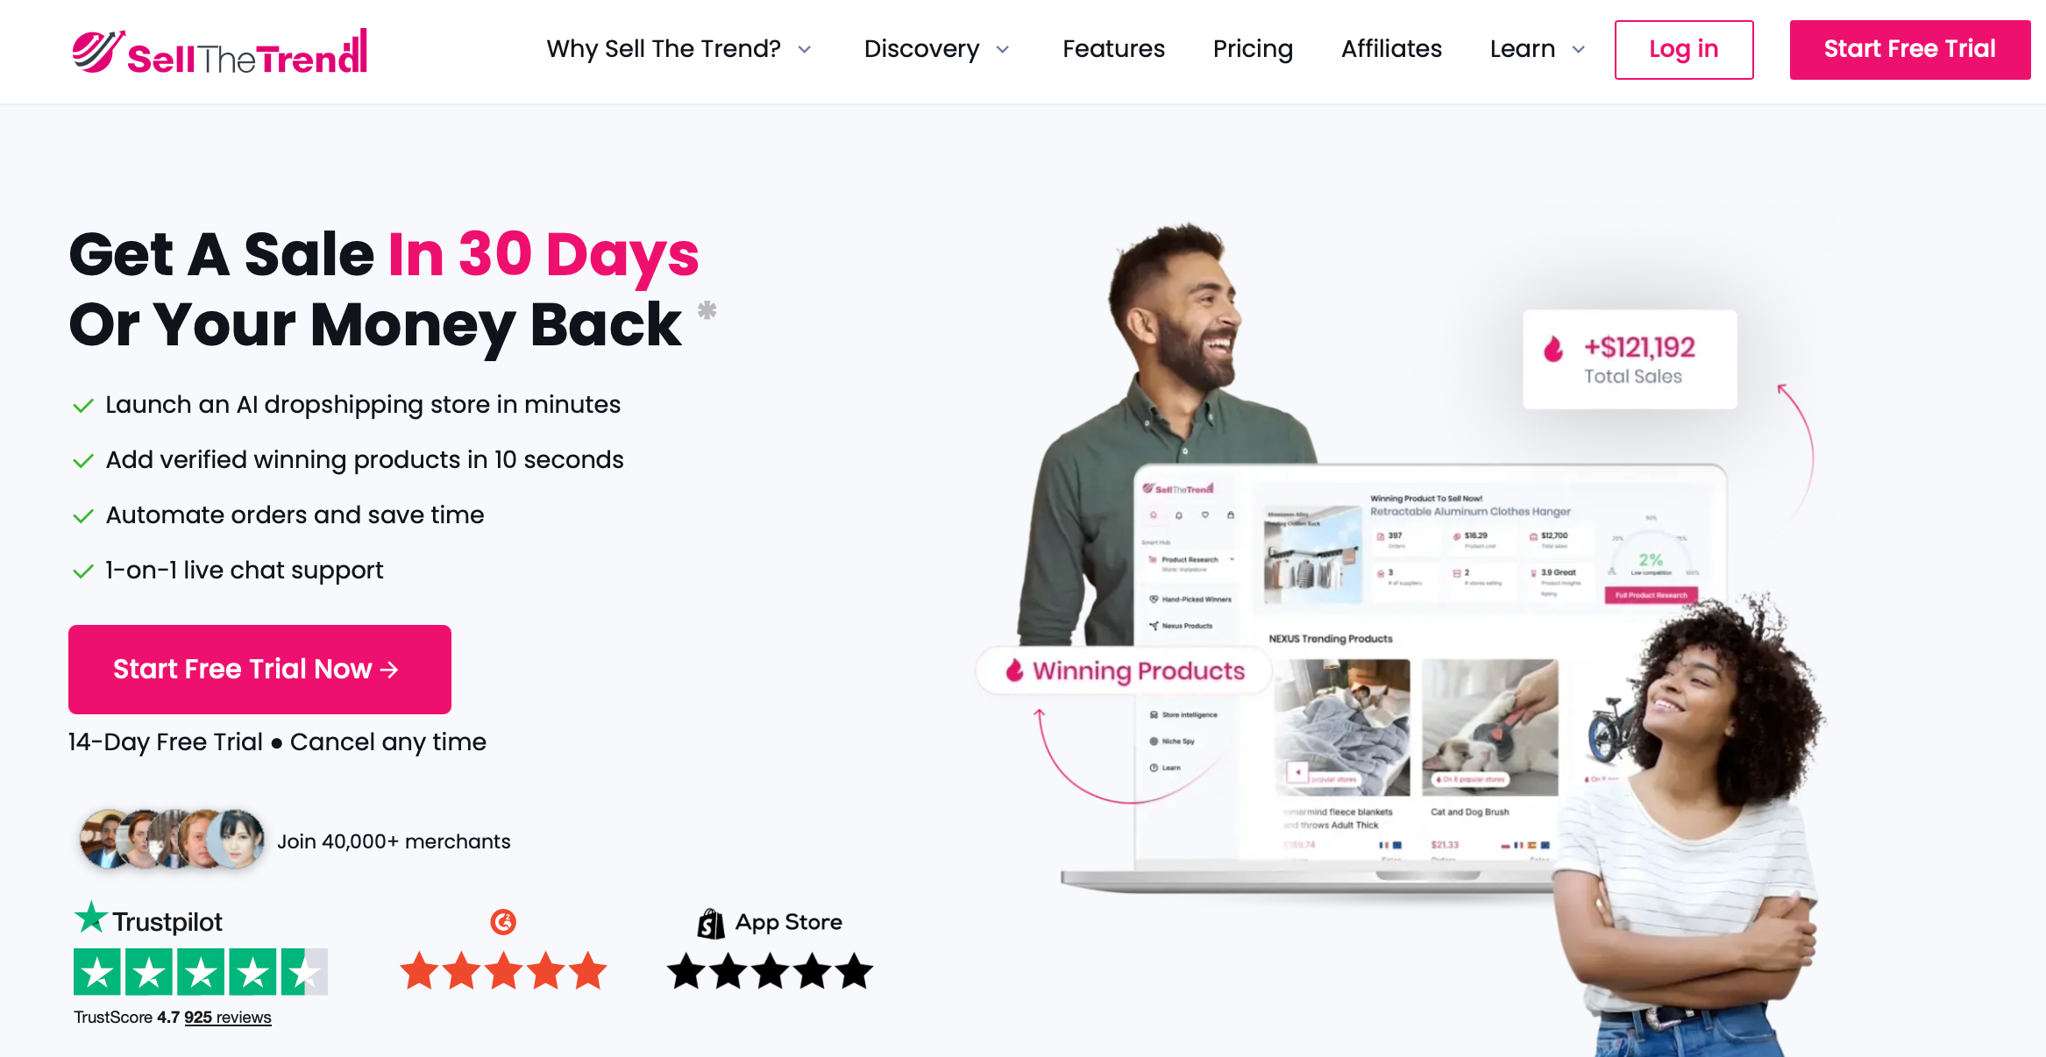Click Start Free Trial Now button
Image resolution: width=2046 pixels, height=1057 pixels.
259,670
